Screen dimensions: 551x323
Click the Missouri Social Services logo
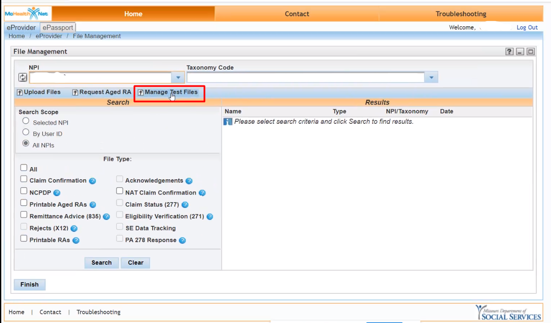click(508, 312)
